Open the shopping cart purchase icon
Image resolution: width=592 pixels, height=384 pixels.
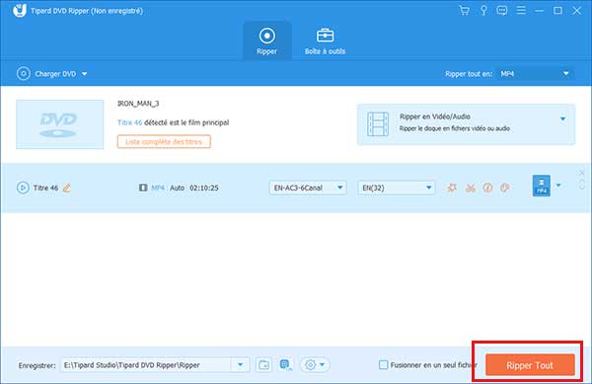click(464, 11)
